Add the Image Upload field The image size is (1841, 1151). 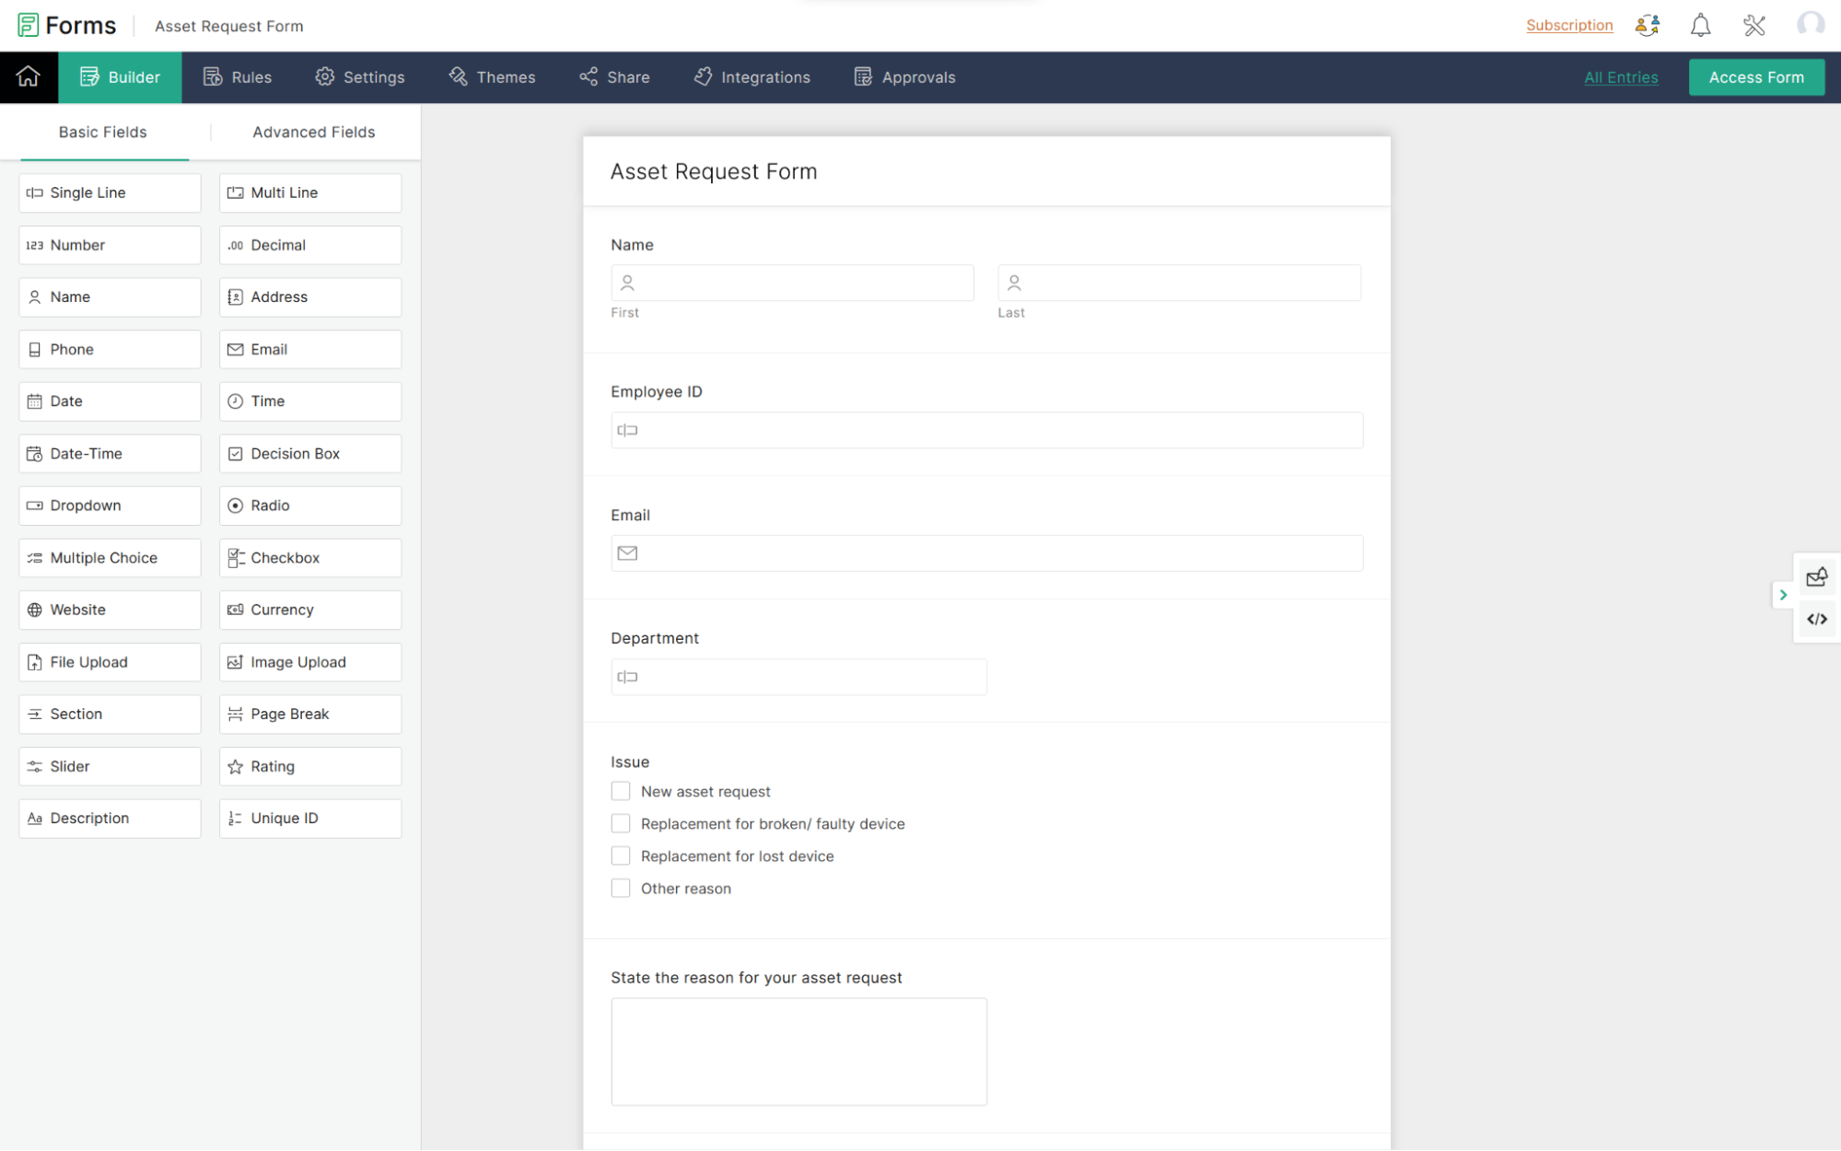[310, 662]
